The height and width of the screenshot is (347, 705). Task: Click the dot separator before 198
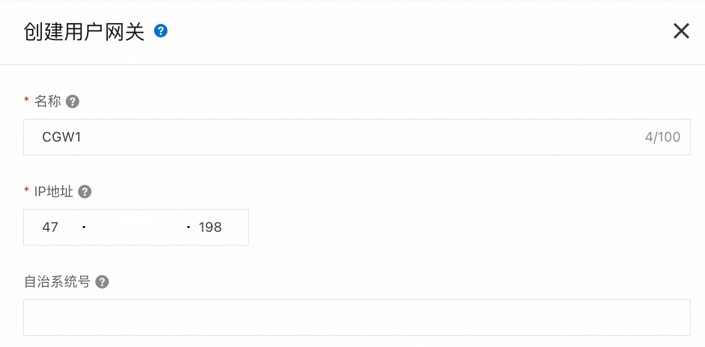[x=188, y=227]
